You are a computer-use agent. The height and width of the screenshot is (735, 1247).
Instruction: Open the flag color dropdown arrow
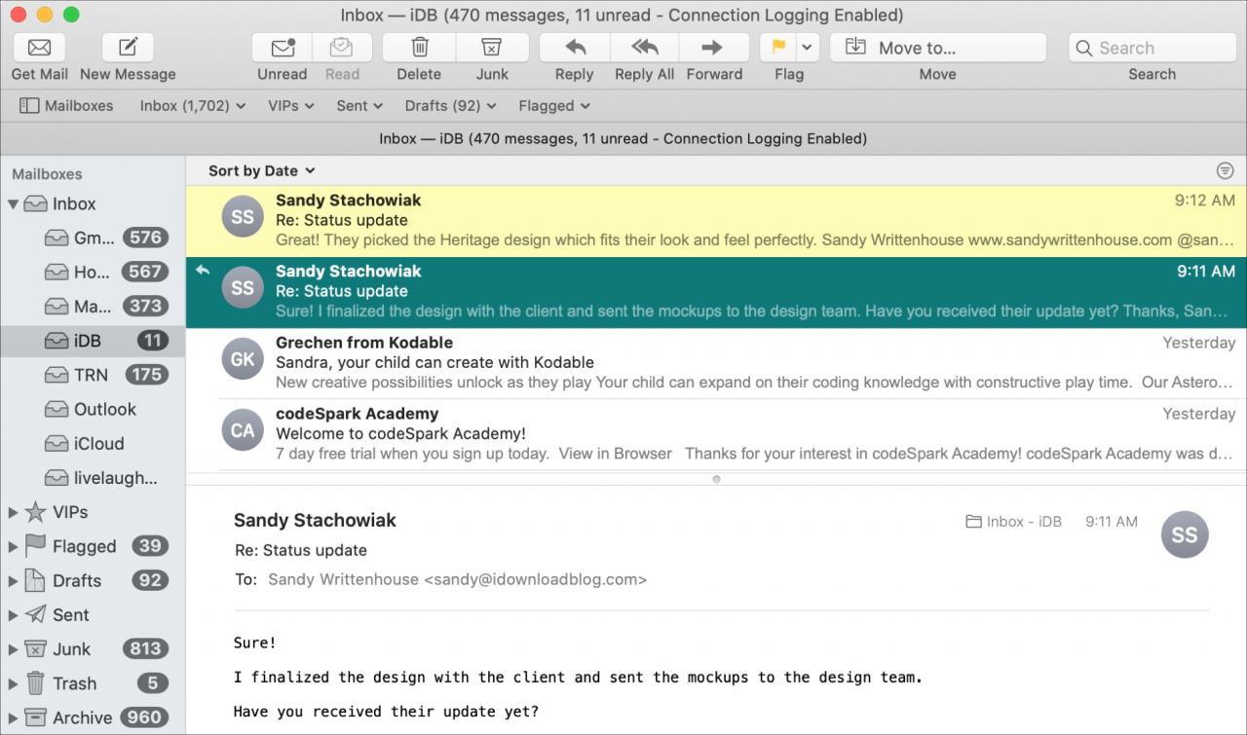tap(807, 48)
